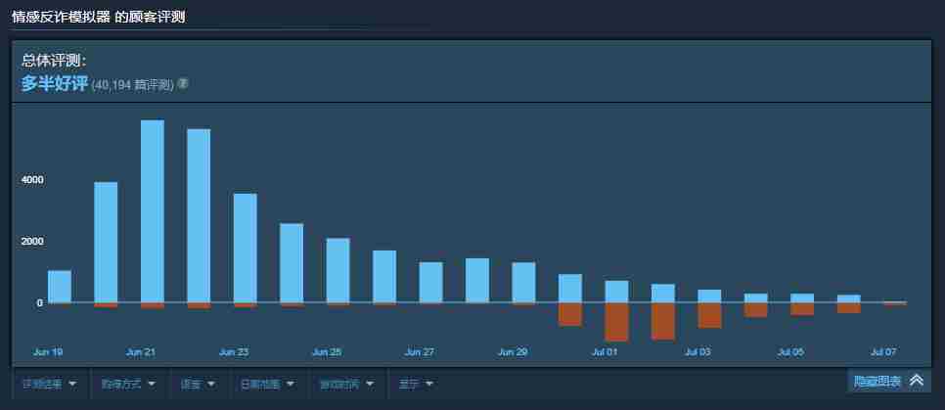Viewport: 945px width, 410px height.
Task: Click the Jul 02 orange negative bar
Action: (x=663, y=321)
